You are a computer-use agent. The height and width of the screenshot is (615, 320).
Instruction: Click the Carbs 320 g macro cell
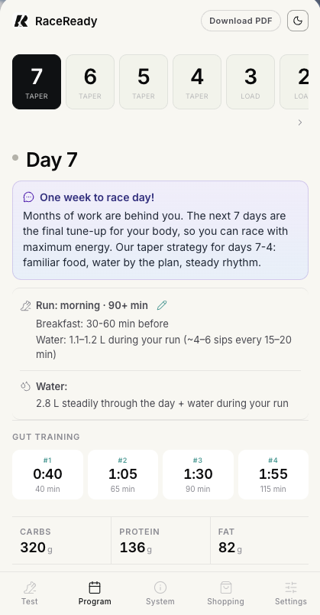pyautogui.click(x=62, y=541)
